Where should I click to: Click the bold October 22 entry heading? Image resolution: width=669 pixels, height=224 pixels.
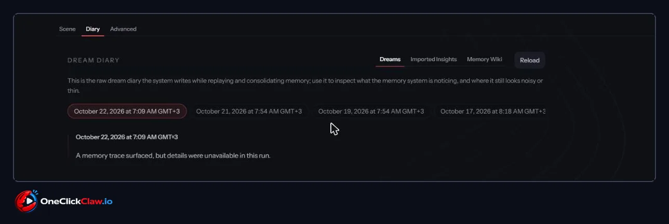coord(127,137)
